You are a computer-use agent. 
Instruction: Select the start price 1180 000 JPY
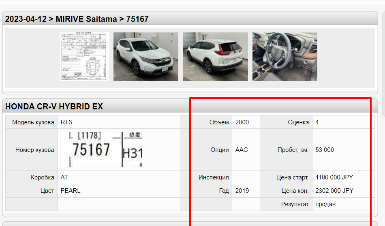pyautogui.click(x=334, y=177)
